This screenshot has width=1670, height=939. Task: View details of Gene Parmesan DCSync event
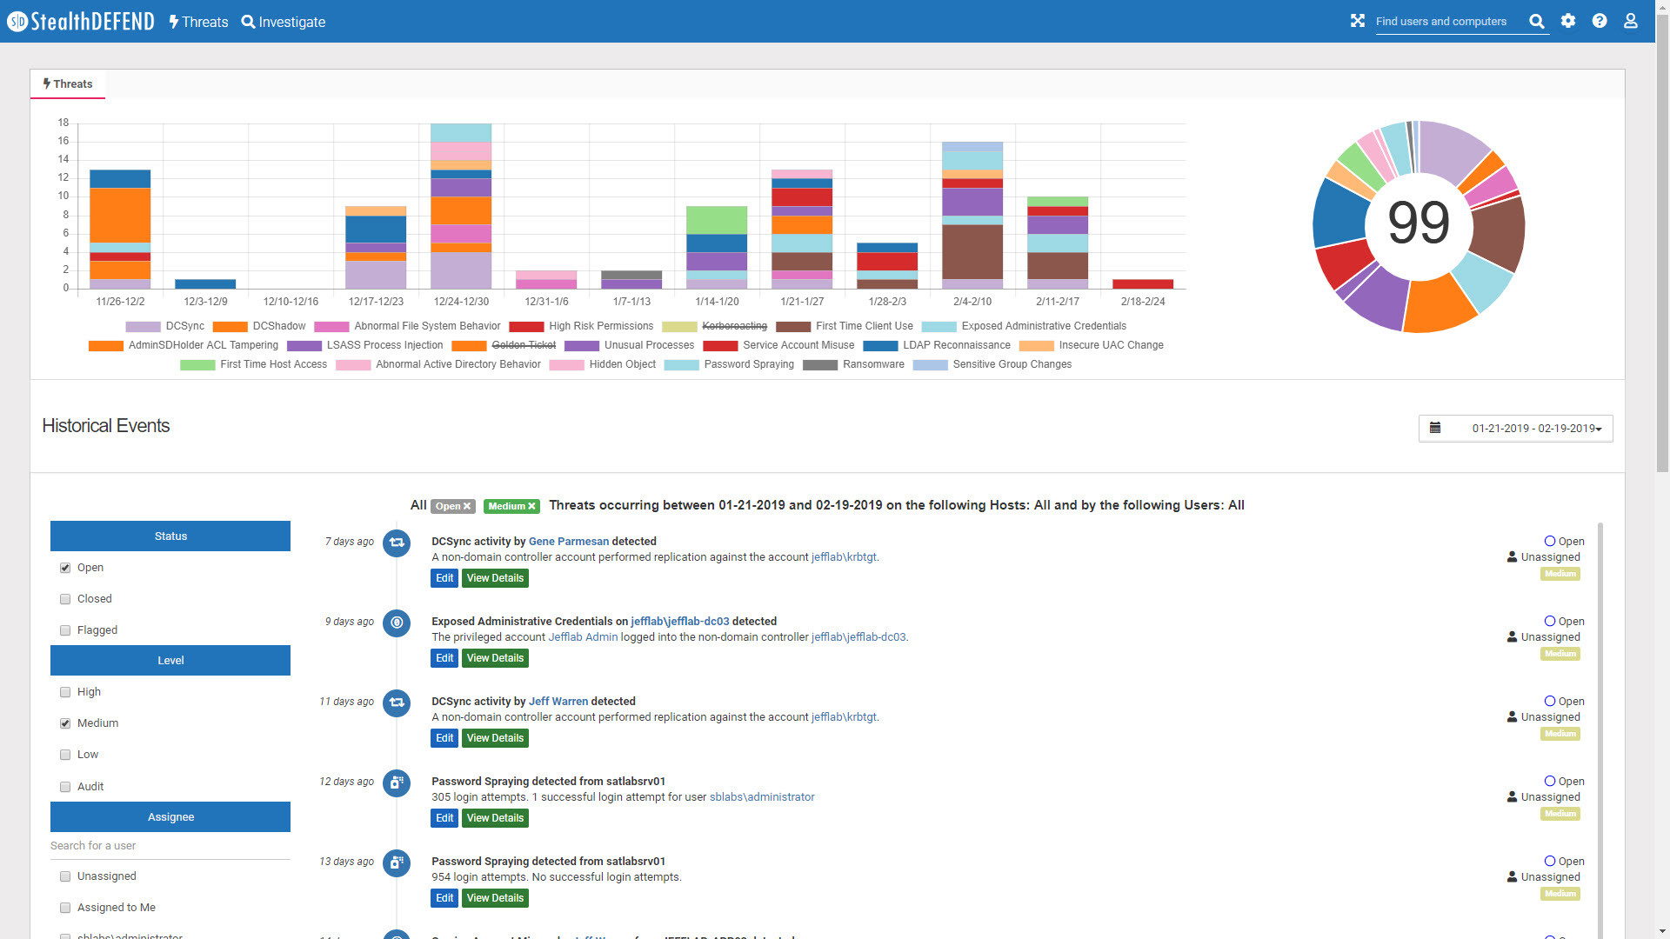pyautogui.click(x=495, y=578)
